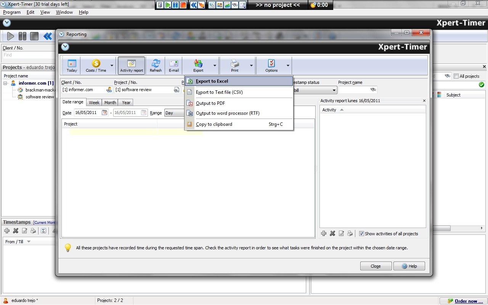Open calendar picker for end date
The height and width of the screenshot is (305, 488).
click(x=144, y=112)
